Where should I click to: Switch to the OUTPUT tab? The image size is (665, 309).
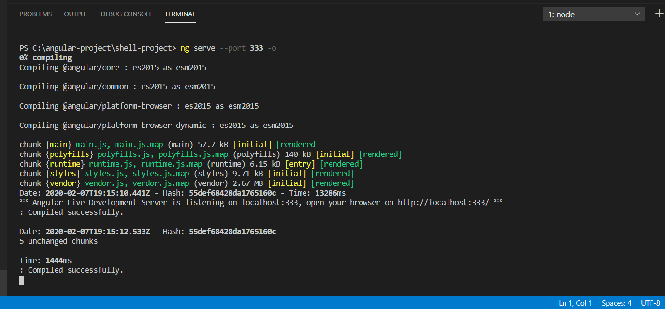point(76,14)
